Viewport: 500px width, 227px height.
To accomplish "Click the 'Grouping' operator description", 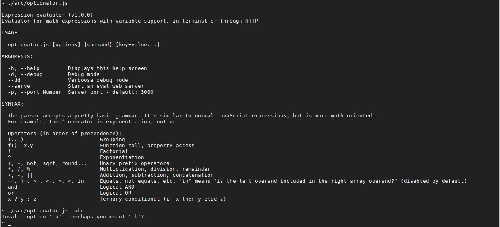I will point(112,140).
